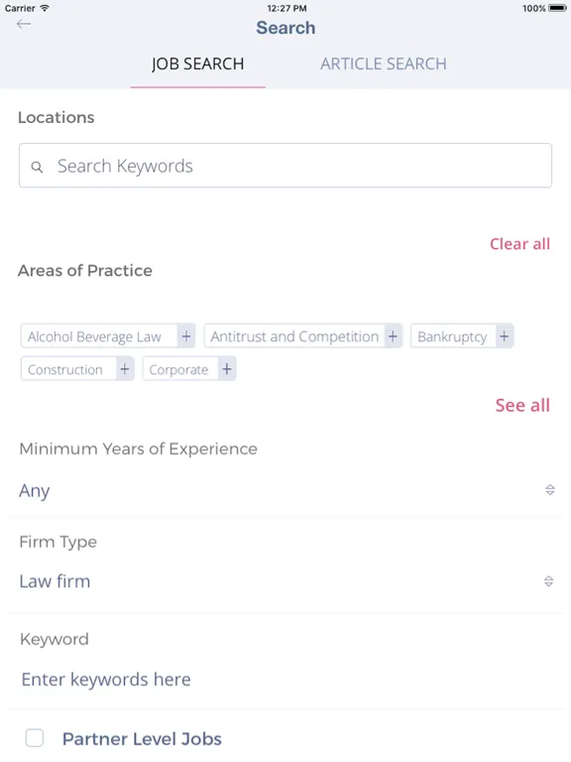
Task: Select the Corporate practice area tag
Action: coord(178,369)
